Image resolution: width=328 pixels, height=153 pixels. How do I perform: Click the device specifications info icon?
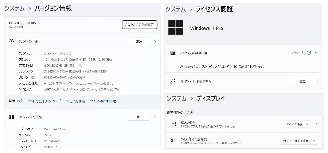11,42
